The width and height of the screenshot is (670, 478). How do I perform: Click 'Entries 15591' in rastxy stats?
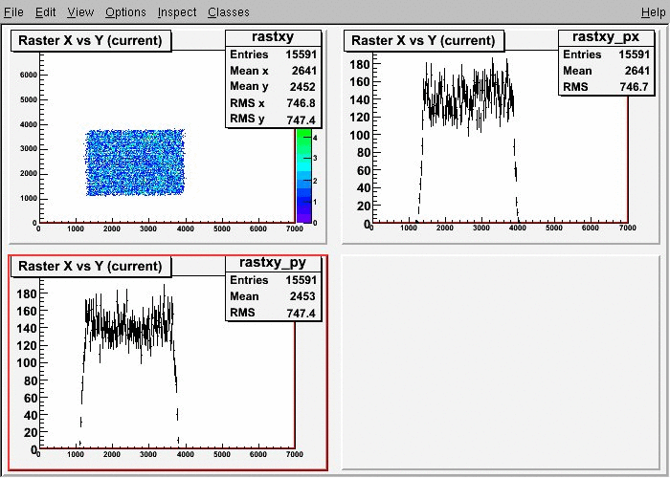pos(273,54)
